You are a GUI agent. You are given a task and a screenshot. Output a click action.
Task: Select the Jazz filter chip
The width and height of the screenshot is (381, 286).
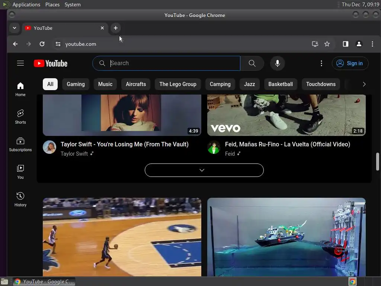tap(250, 84)
